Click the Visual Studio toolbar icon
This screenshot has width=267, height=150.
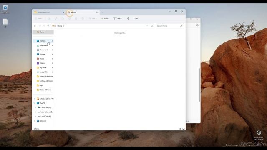click(x=128, y=18)
